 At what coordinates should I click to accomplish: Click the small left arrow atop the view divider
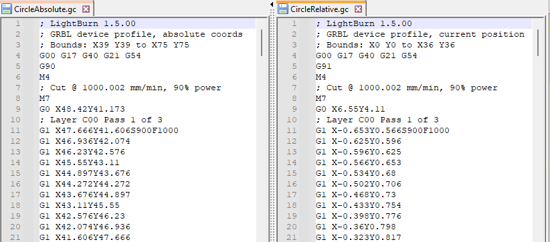272,4
